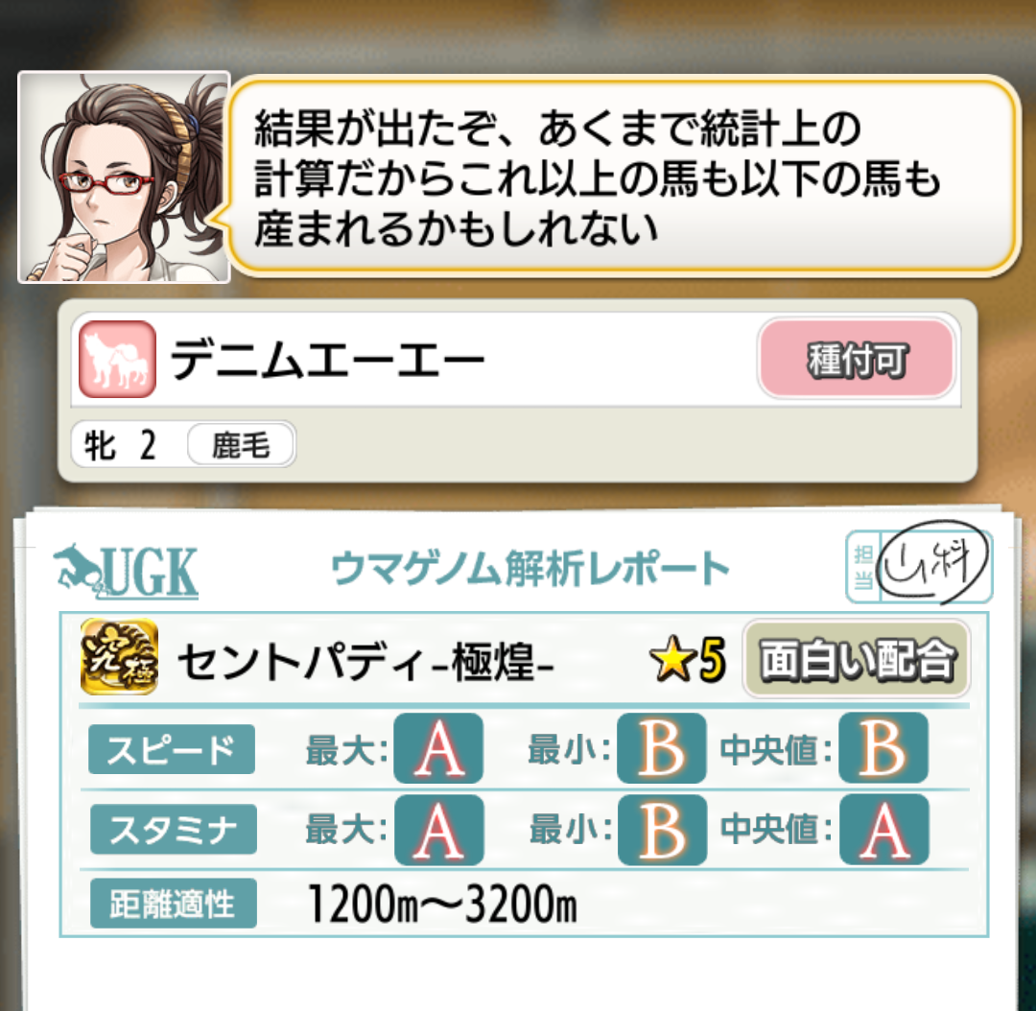Click the speed 最小 B grade badge
The image size is (1036, 1011).
pyautogui.click(x=662, y=748)
